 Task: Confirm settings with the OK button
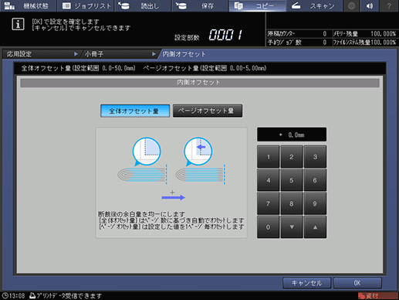[357, 283]
